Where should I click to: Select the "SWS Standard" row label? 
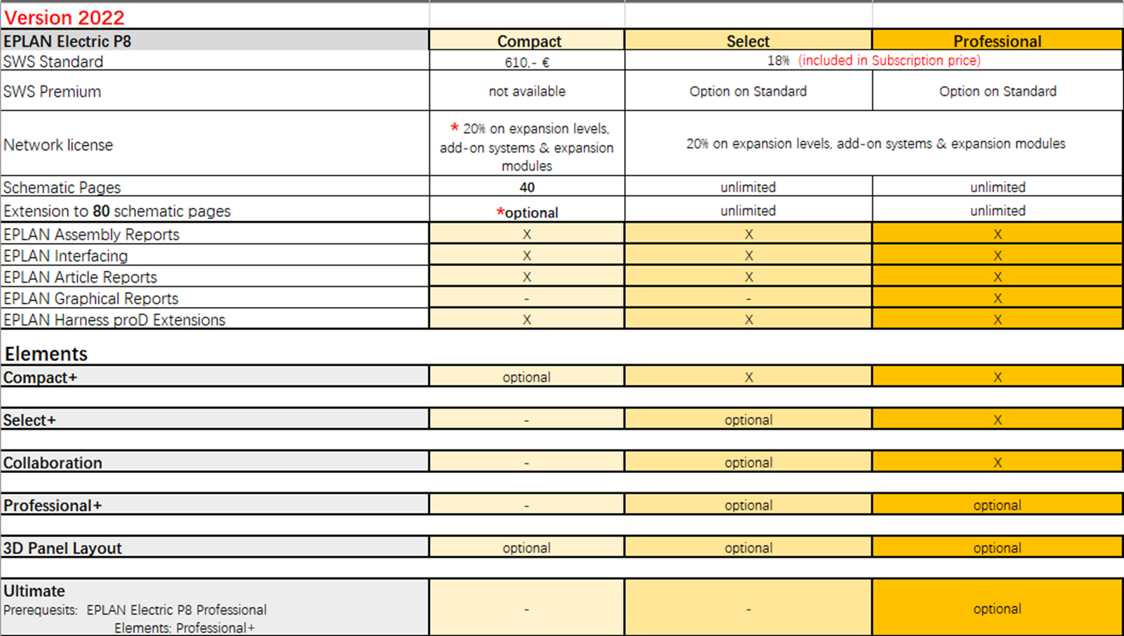tap(53, 62)
